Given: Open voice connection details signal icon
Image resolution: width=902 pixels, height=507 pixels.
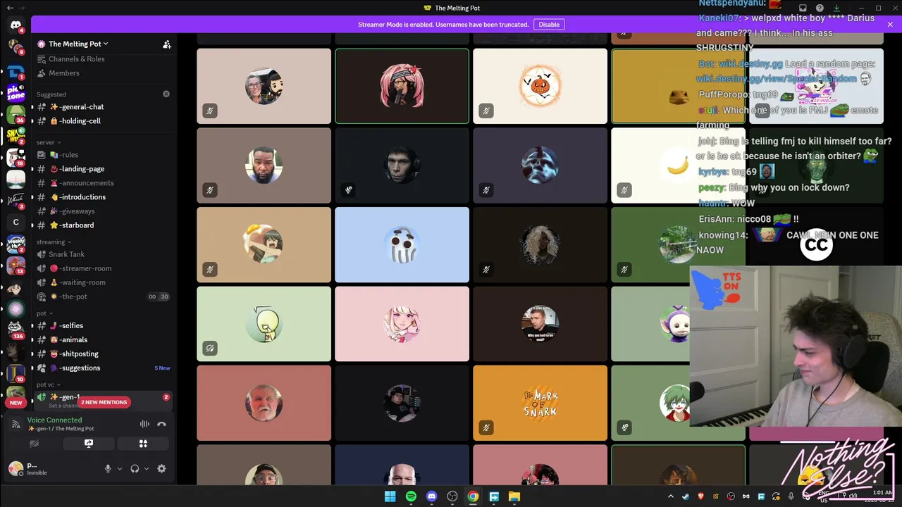Looking at the screenshot, I should pos(16,424).
